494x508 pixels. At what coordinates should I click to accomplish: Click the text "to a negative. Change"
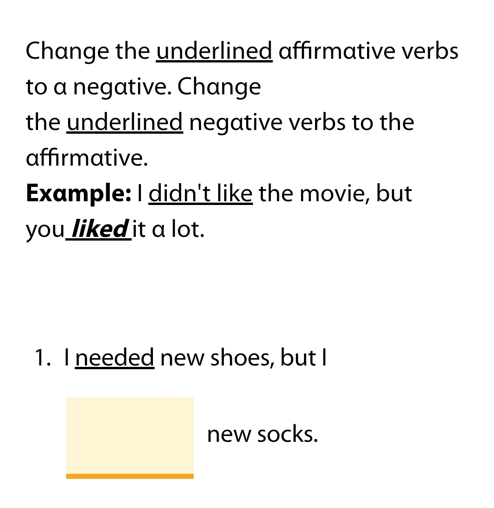(x=143, y=87)
